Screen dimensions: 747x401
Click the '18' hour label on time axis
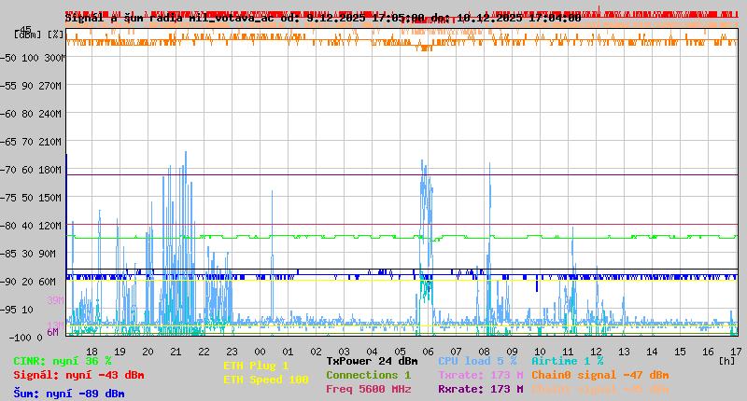tap(92, 352)
